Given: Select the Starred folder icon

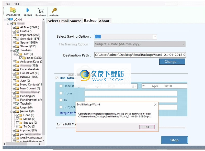Looking at the screenshot, I should [x=17, y=46].
